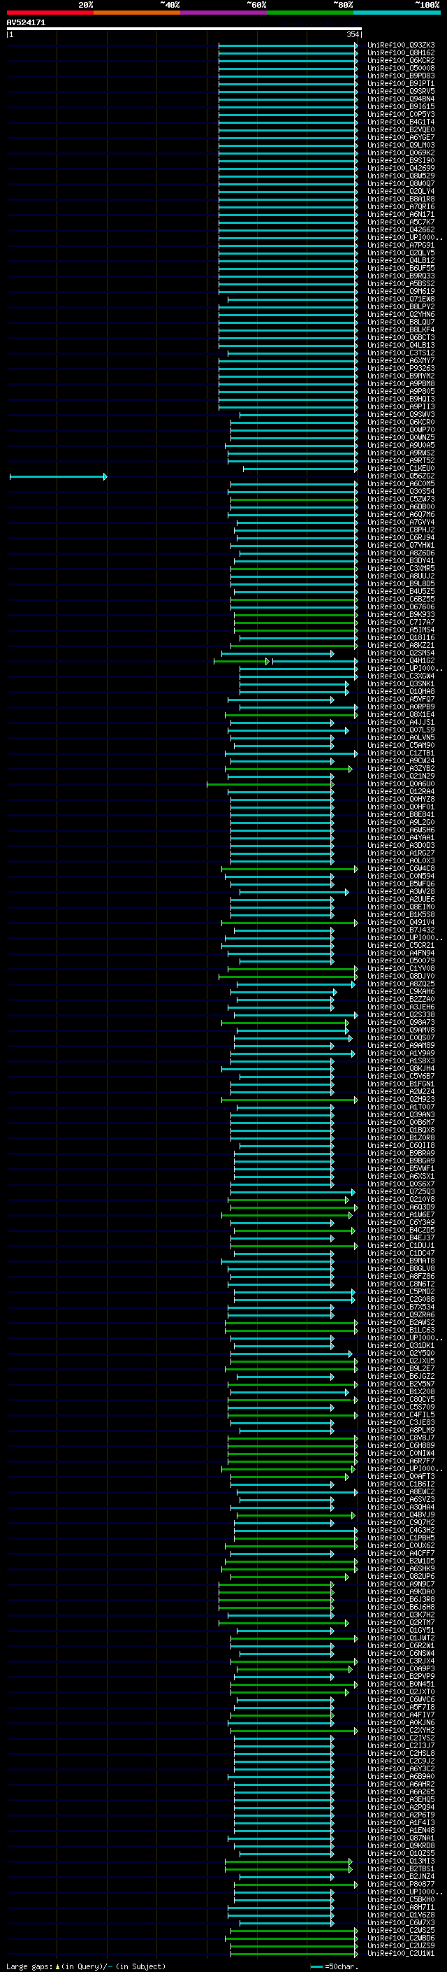The height and width of the screenshot is (1972, 447).
Task: Open hit UniRef100_Q8H162
Action: click(400, 53)
